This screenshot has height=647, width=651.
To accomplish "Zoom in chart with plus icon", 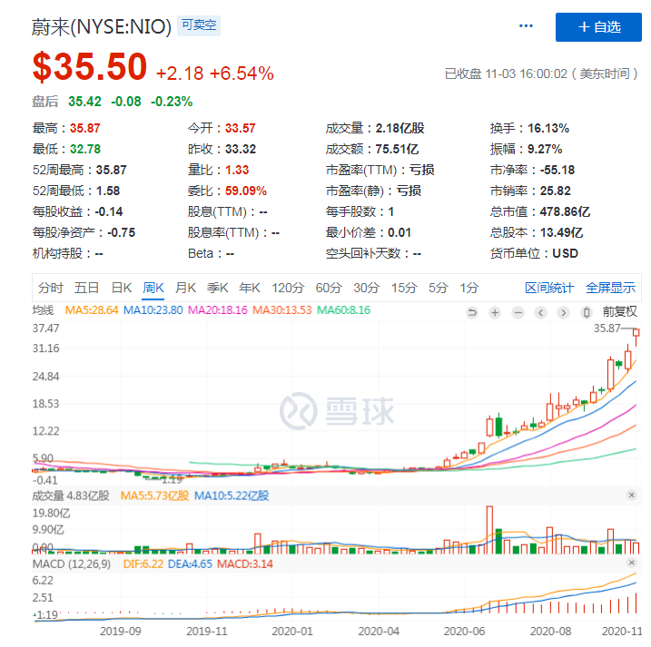I will 495,312.
